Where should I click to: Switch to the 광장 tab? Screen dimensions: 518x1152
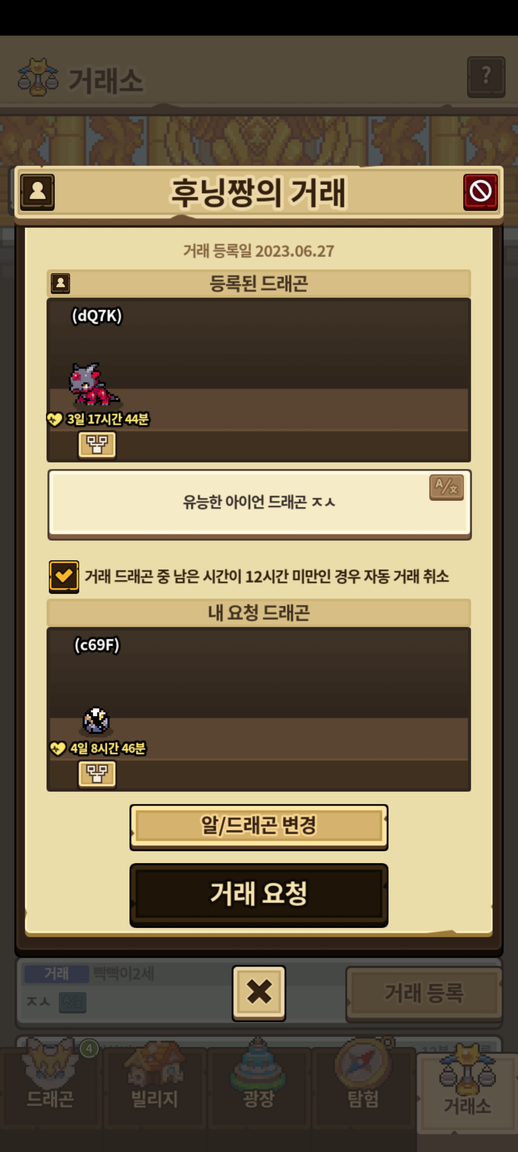coord(259,1087)
